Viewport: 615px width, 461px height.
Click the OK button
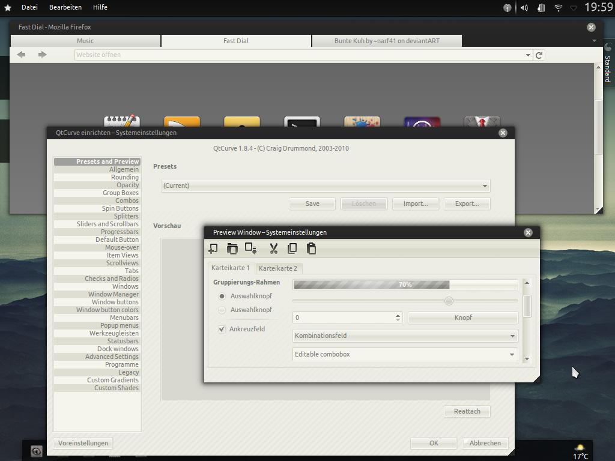pyautogui.click(x=434, y=444)
